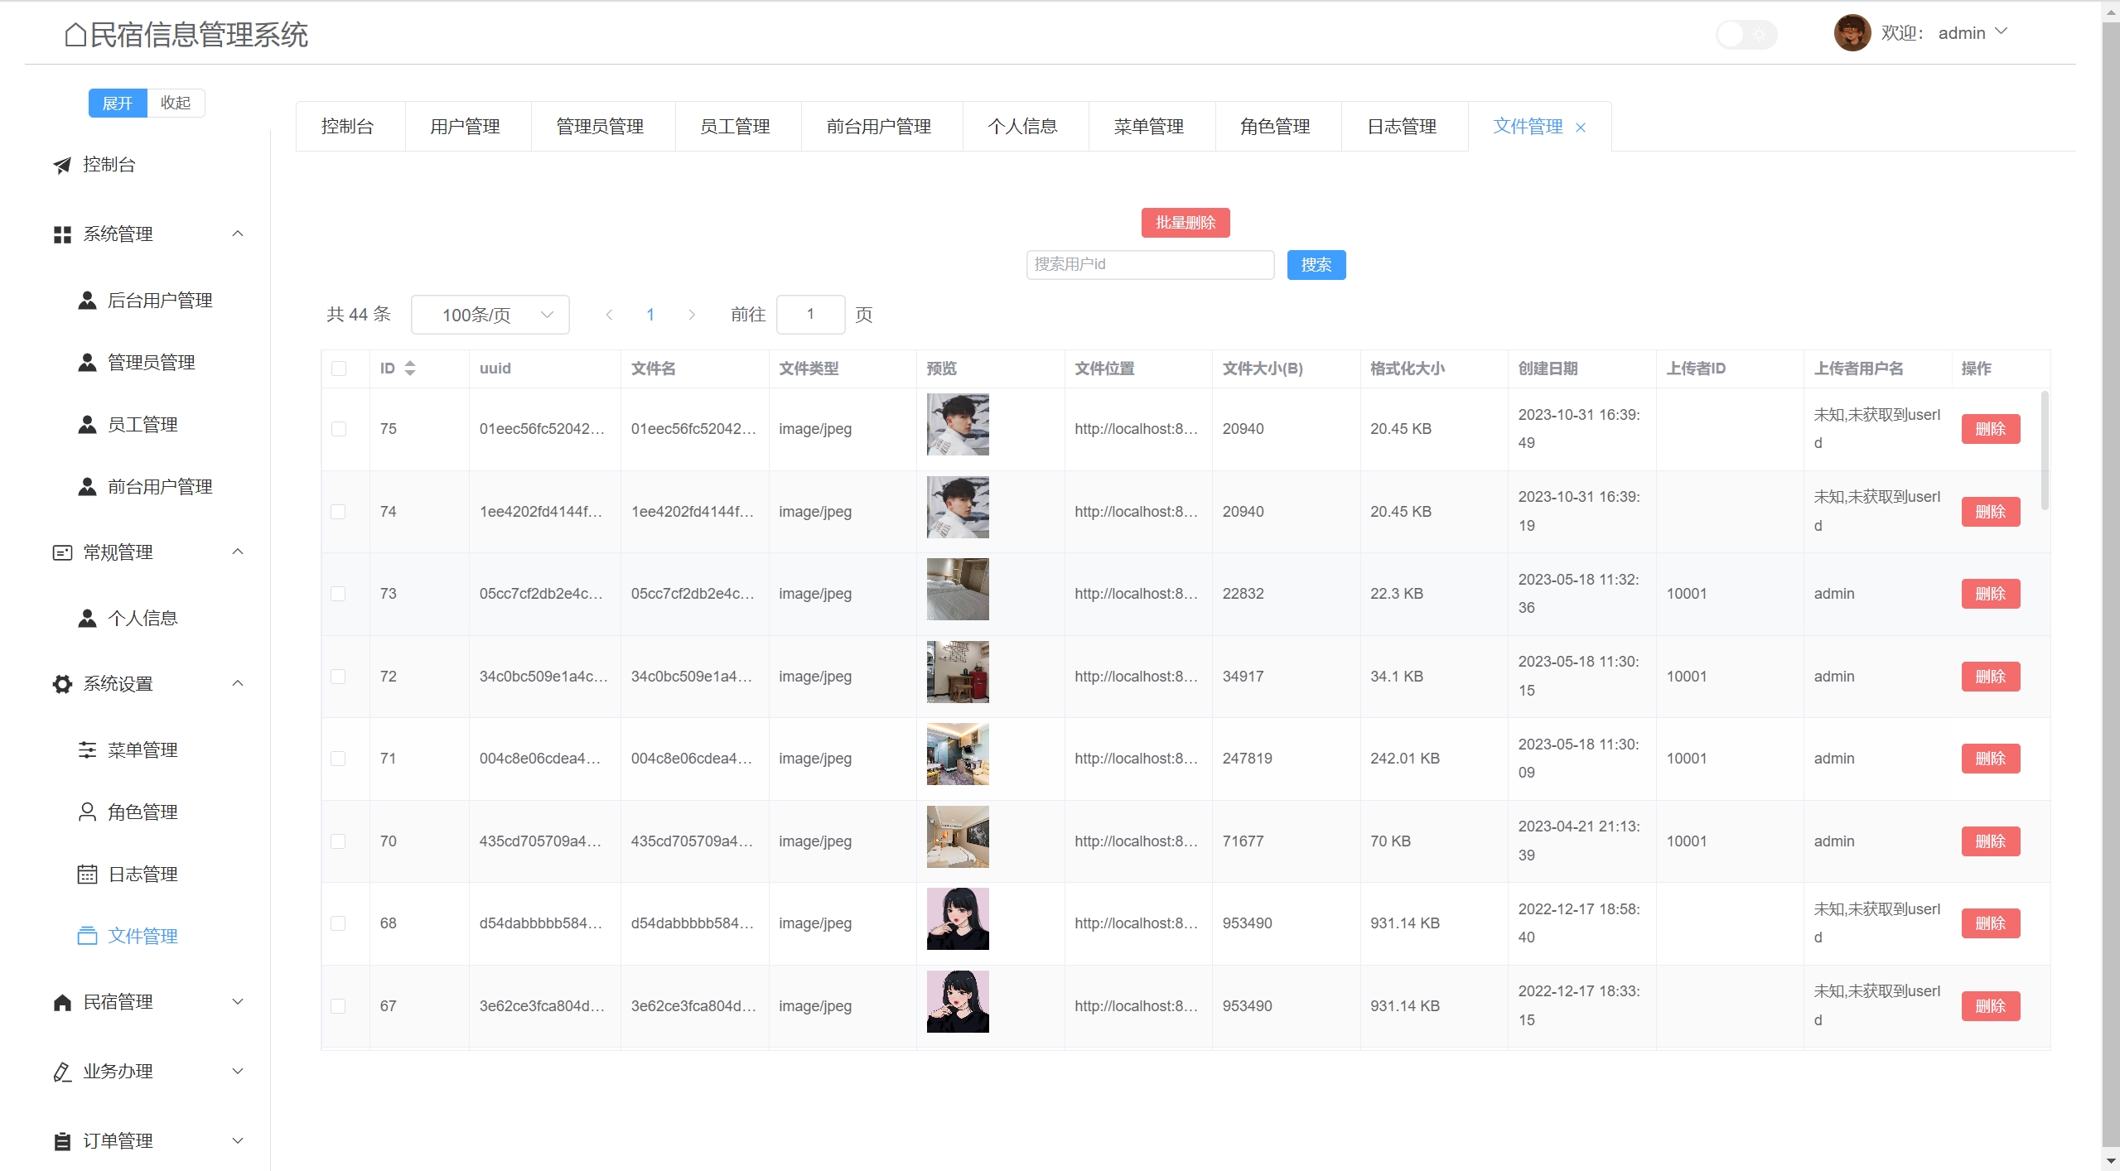The height and width of the screenshot is (1171, 2120).
Task: Tick the checkbox for row ID 73
Action: click(x=339, y=594)
